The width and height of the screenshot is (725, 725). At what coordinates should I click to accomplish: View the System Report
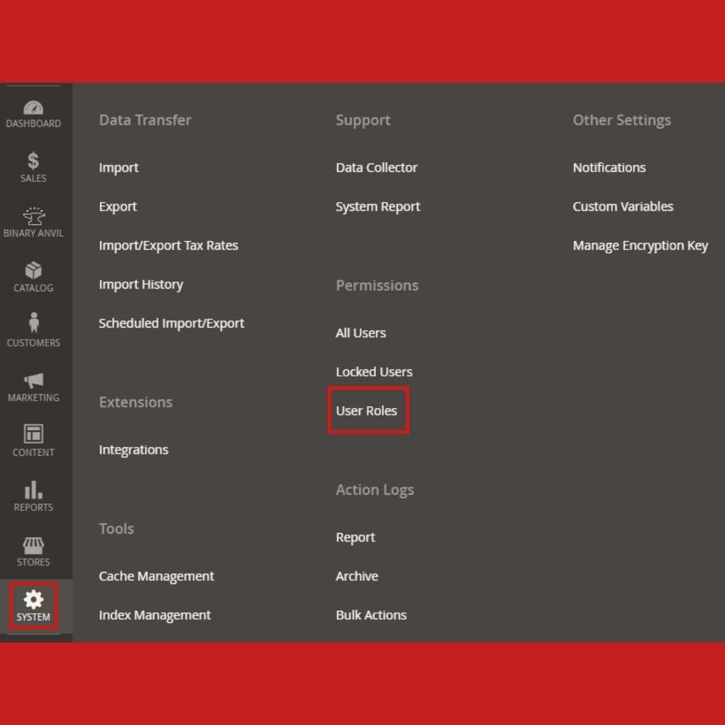(x=378, y=206)
